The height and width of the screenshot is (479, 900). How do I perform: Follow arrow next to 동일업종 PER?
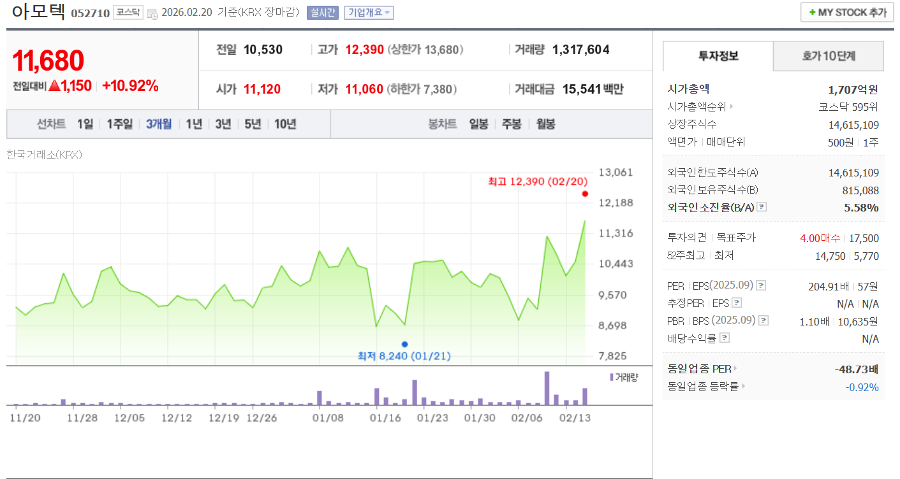tap(735, 369)
